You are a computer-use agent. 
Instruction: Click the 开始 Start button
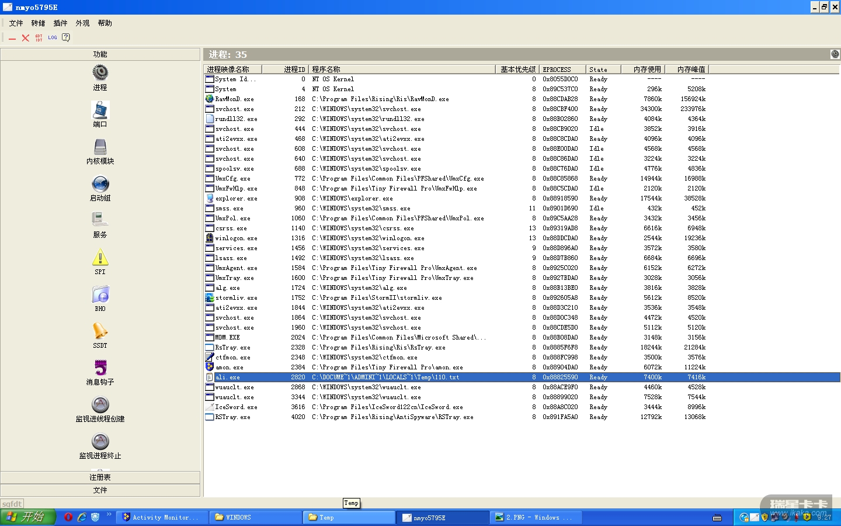pyautogui.click(x=28, y=517)
